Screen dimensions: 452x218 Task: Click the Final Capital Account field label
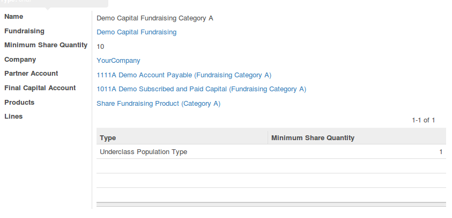[x=40, y=88]
